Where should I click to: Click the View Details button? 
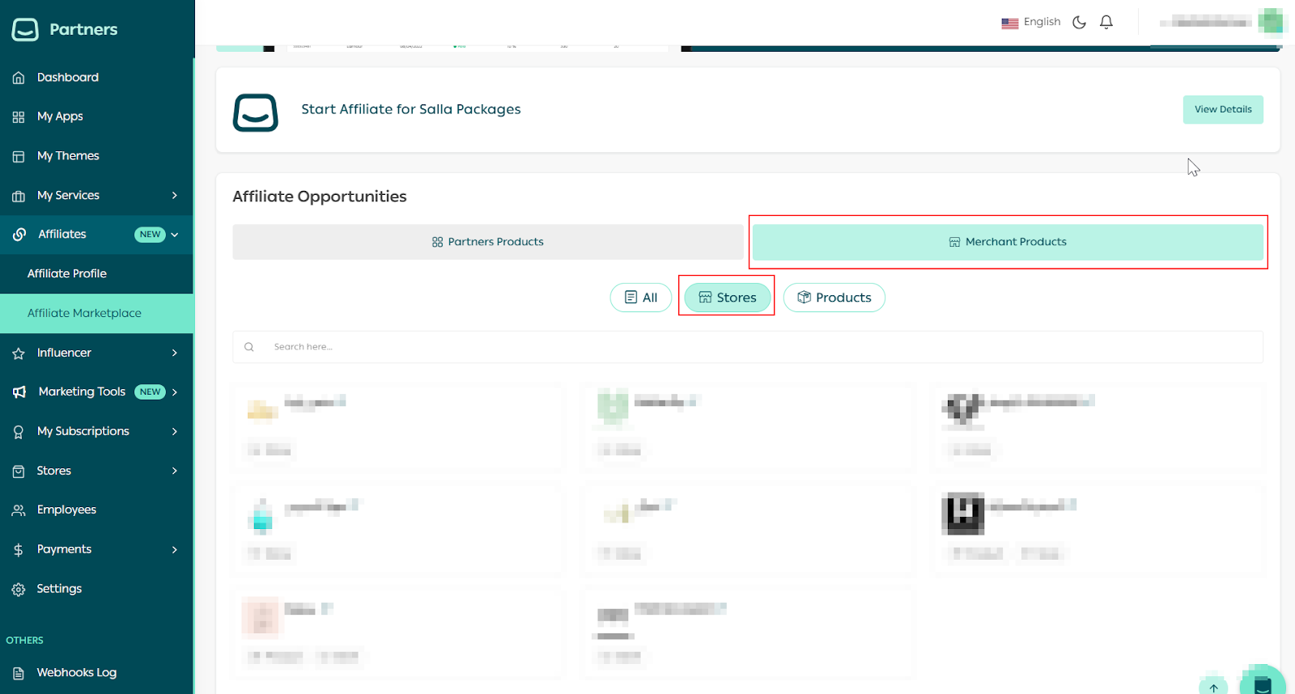(x=1222, y=110)
